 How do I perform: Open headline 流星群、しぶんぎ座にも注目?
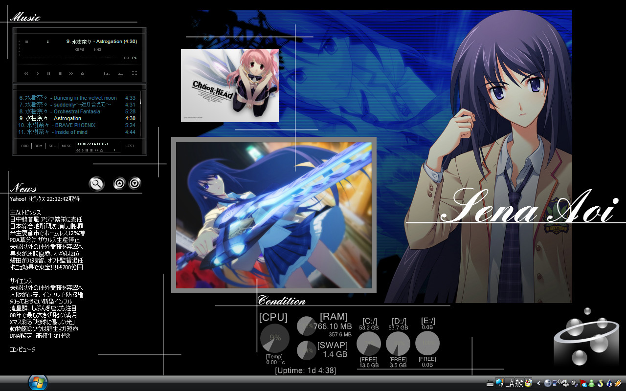(43, 308)
